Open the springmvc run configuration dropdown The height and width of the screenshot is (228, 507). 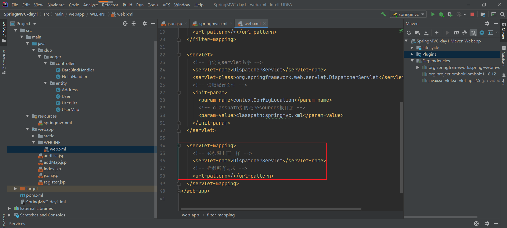pos(408,14)
